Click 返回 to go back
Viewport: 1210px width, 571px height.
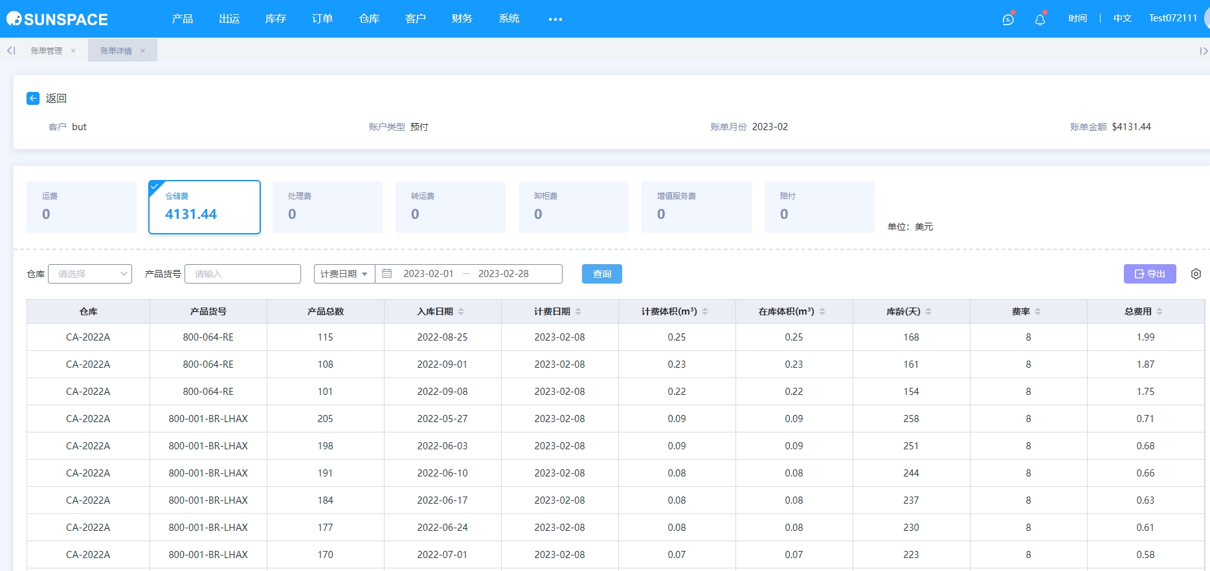(x=56, y=98)
